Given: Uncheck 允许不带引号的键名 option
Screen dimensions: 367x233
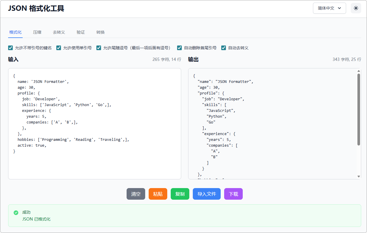Looking at the screenshot, I should tap(10, 48).
